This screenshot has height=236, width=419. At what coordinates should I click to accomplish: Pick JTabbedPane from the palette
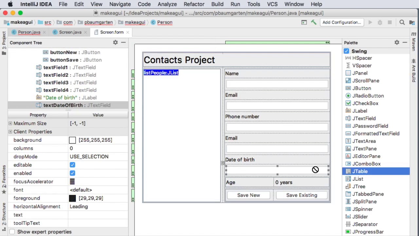pos(368,194)
